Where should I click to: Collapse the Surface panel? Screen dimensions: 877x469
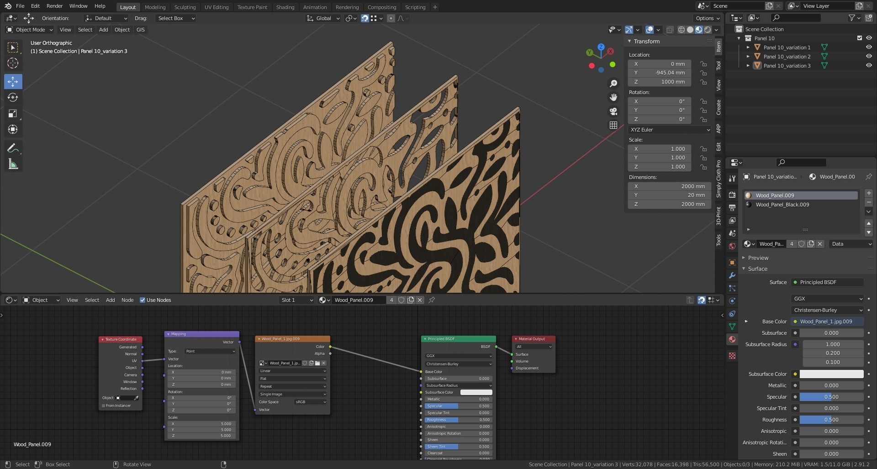pos(757,269)
